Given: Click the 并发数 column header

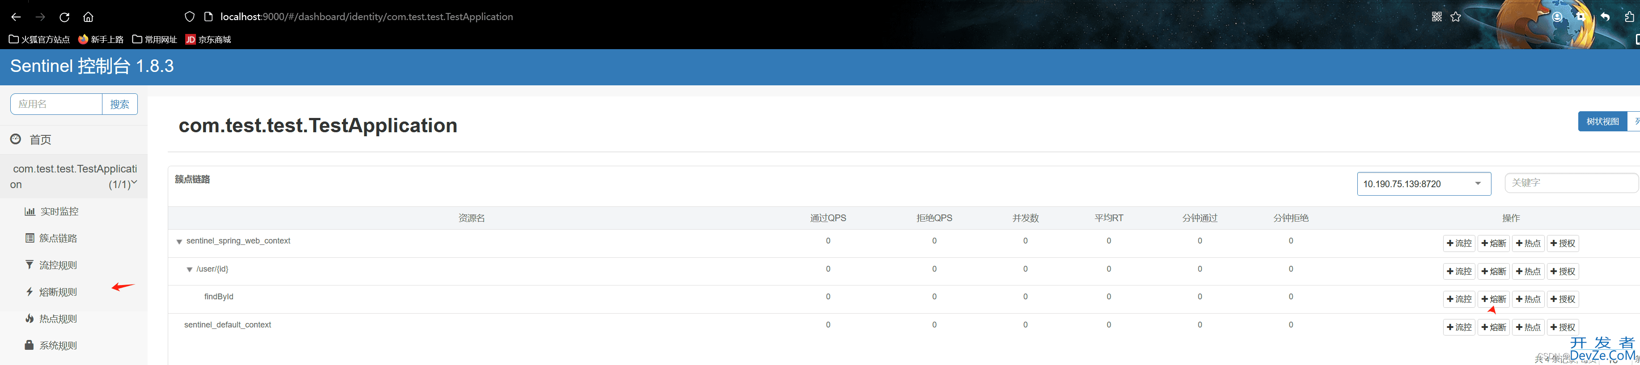Looking at the screenshot, I should click(x=1025, y=218).
